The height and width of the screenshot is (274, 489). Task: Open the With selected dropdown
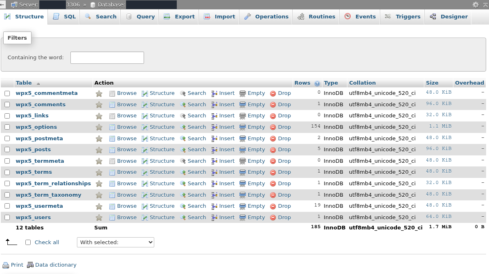(115, 243)
